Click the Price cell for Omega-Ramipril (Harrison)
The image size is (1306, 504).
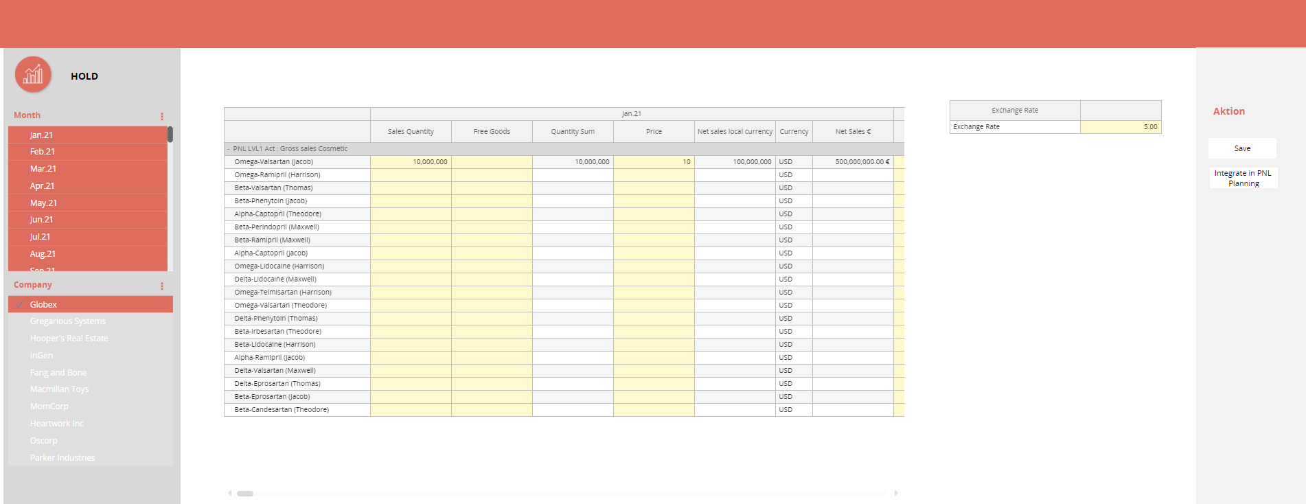[x=654, y=175]
